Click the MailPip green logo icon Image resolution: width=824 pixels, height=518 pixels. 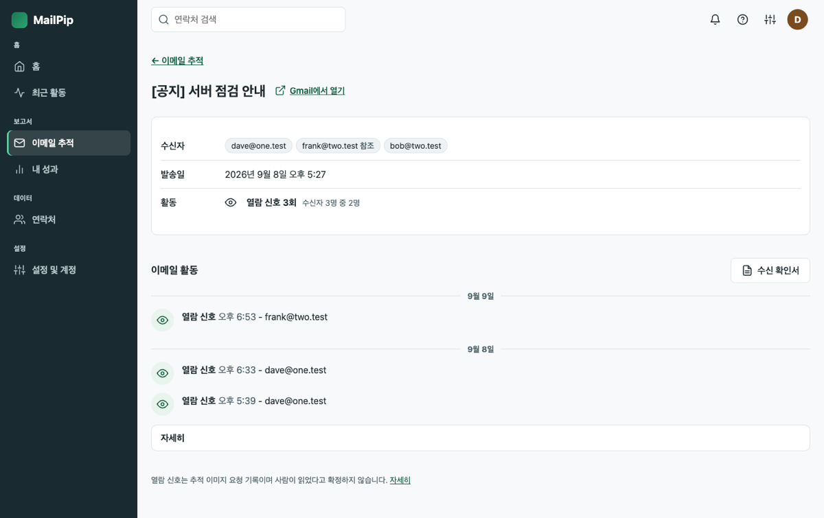pos(19,20)
